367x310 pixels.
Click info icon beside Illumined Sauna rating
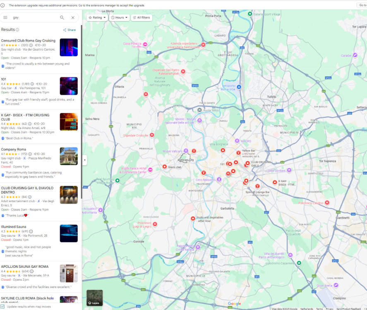click(31, 231)
